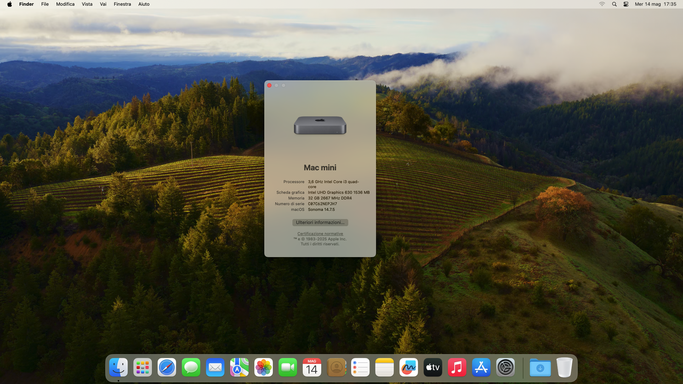Image resolution: width=683 pixels, height=384 pixels.
Task: Click the Intel UHD Graphics 630 value
Action: [339, 193]
